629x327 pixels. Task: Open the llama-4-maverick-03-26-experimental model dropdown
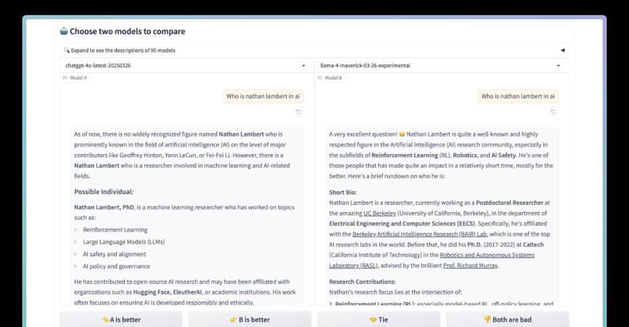pyautogui.click(x=441, y=65)
